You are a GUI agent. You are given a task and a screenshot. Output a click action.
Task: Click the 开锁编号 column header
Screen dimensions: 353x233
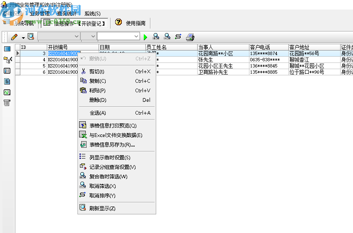coord(73,47)
